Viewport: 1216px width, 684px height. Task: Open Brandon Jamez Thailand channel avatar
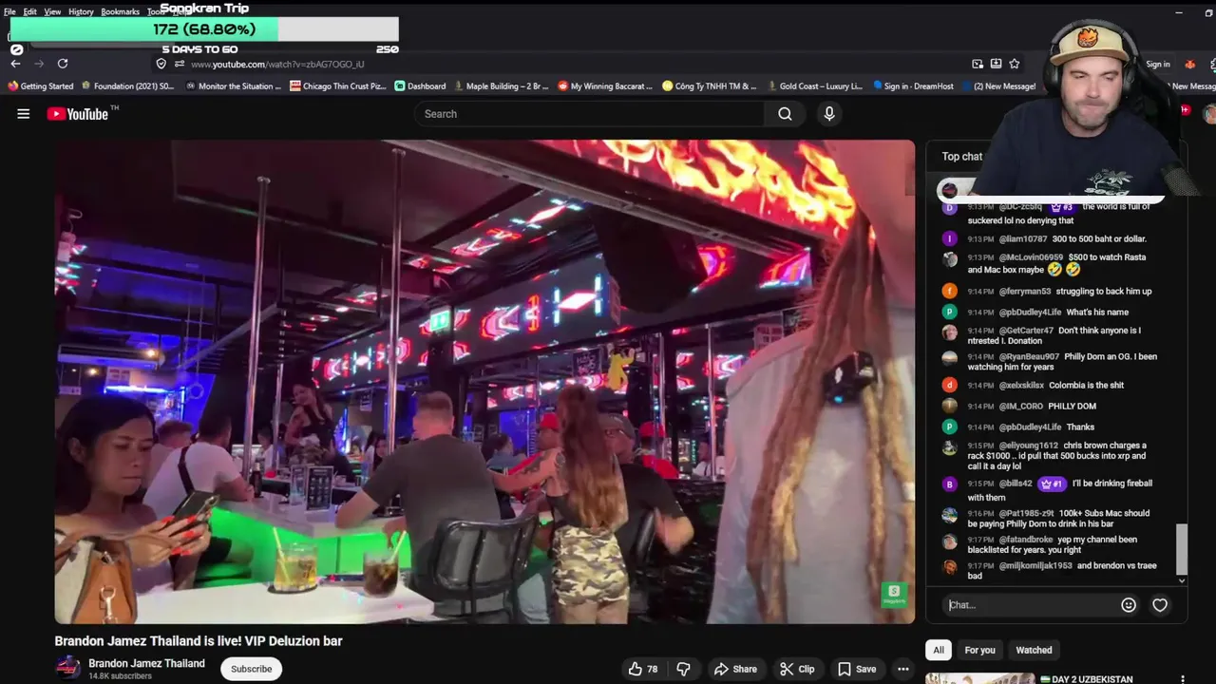pos(67,668)
